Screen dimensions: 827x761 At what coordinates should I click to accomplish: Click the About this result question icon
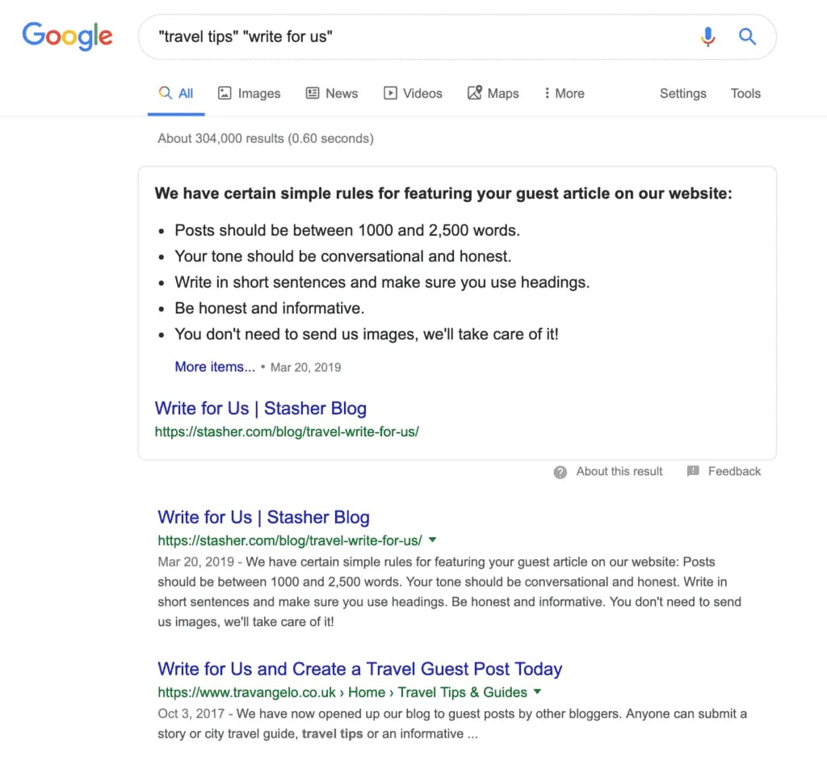[x=560, y=472]
